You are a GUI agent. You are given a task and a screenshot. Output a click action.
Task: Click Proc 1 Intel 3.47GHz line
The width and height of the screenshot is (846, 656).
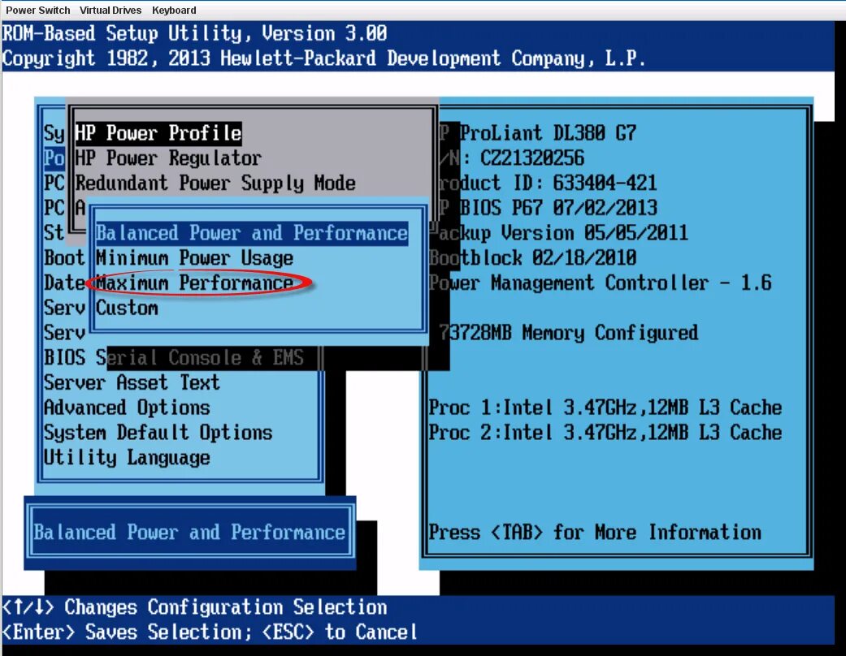605,408
